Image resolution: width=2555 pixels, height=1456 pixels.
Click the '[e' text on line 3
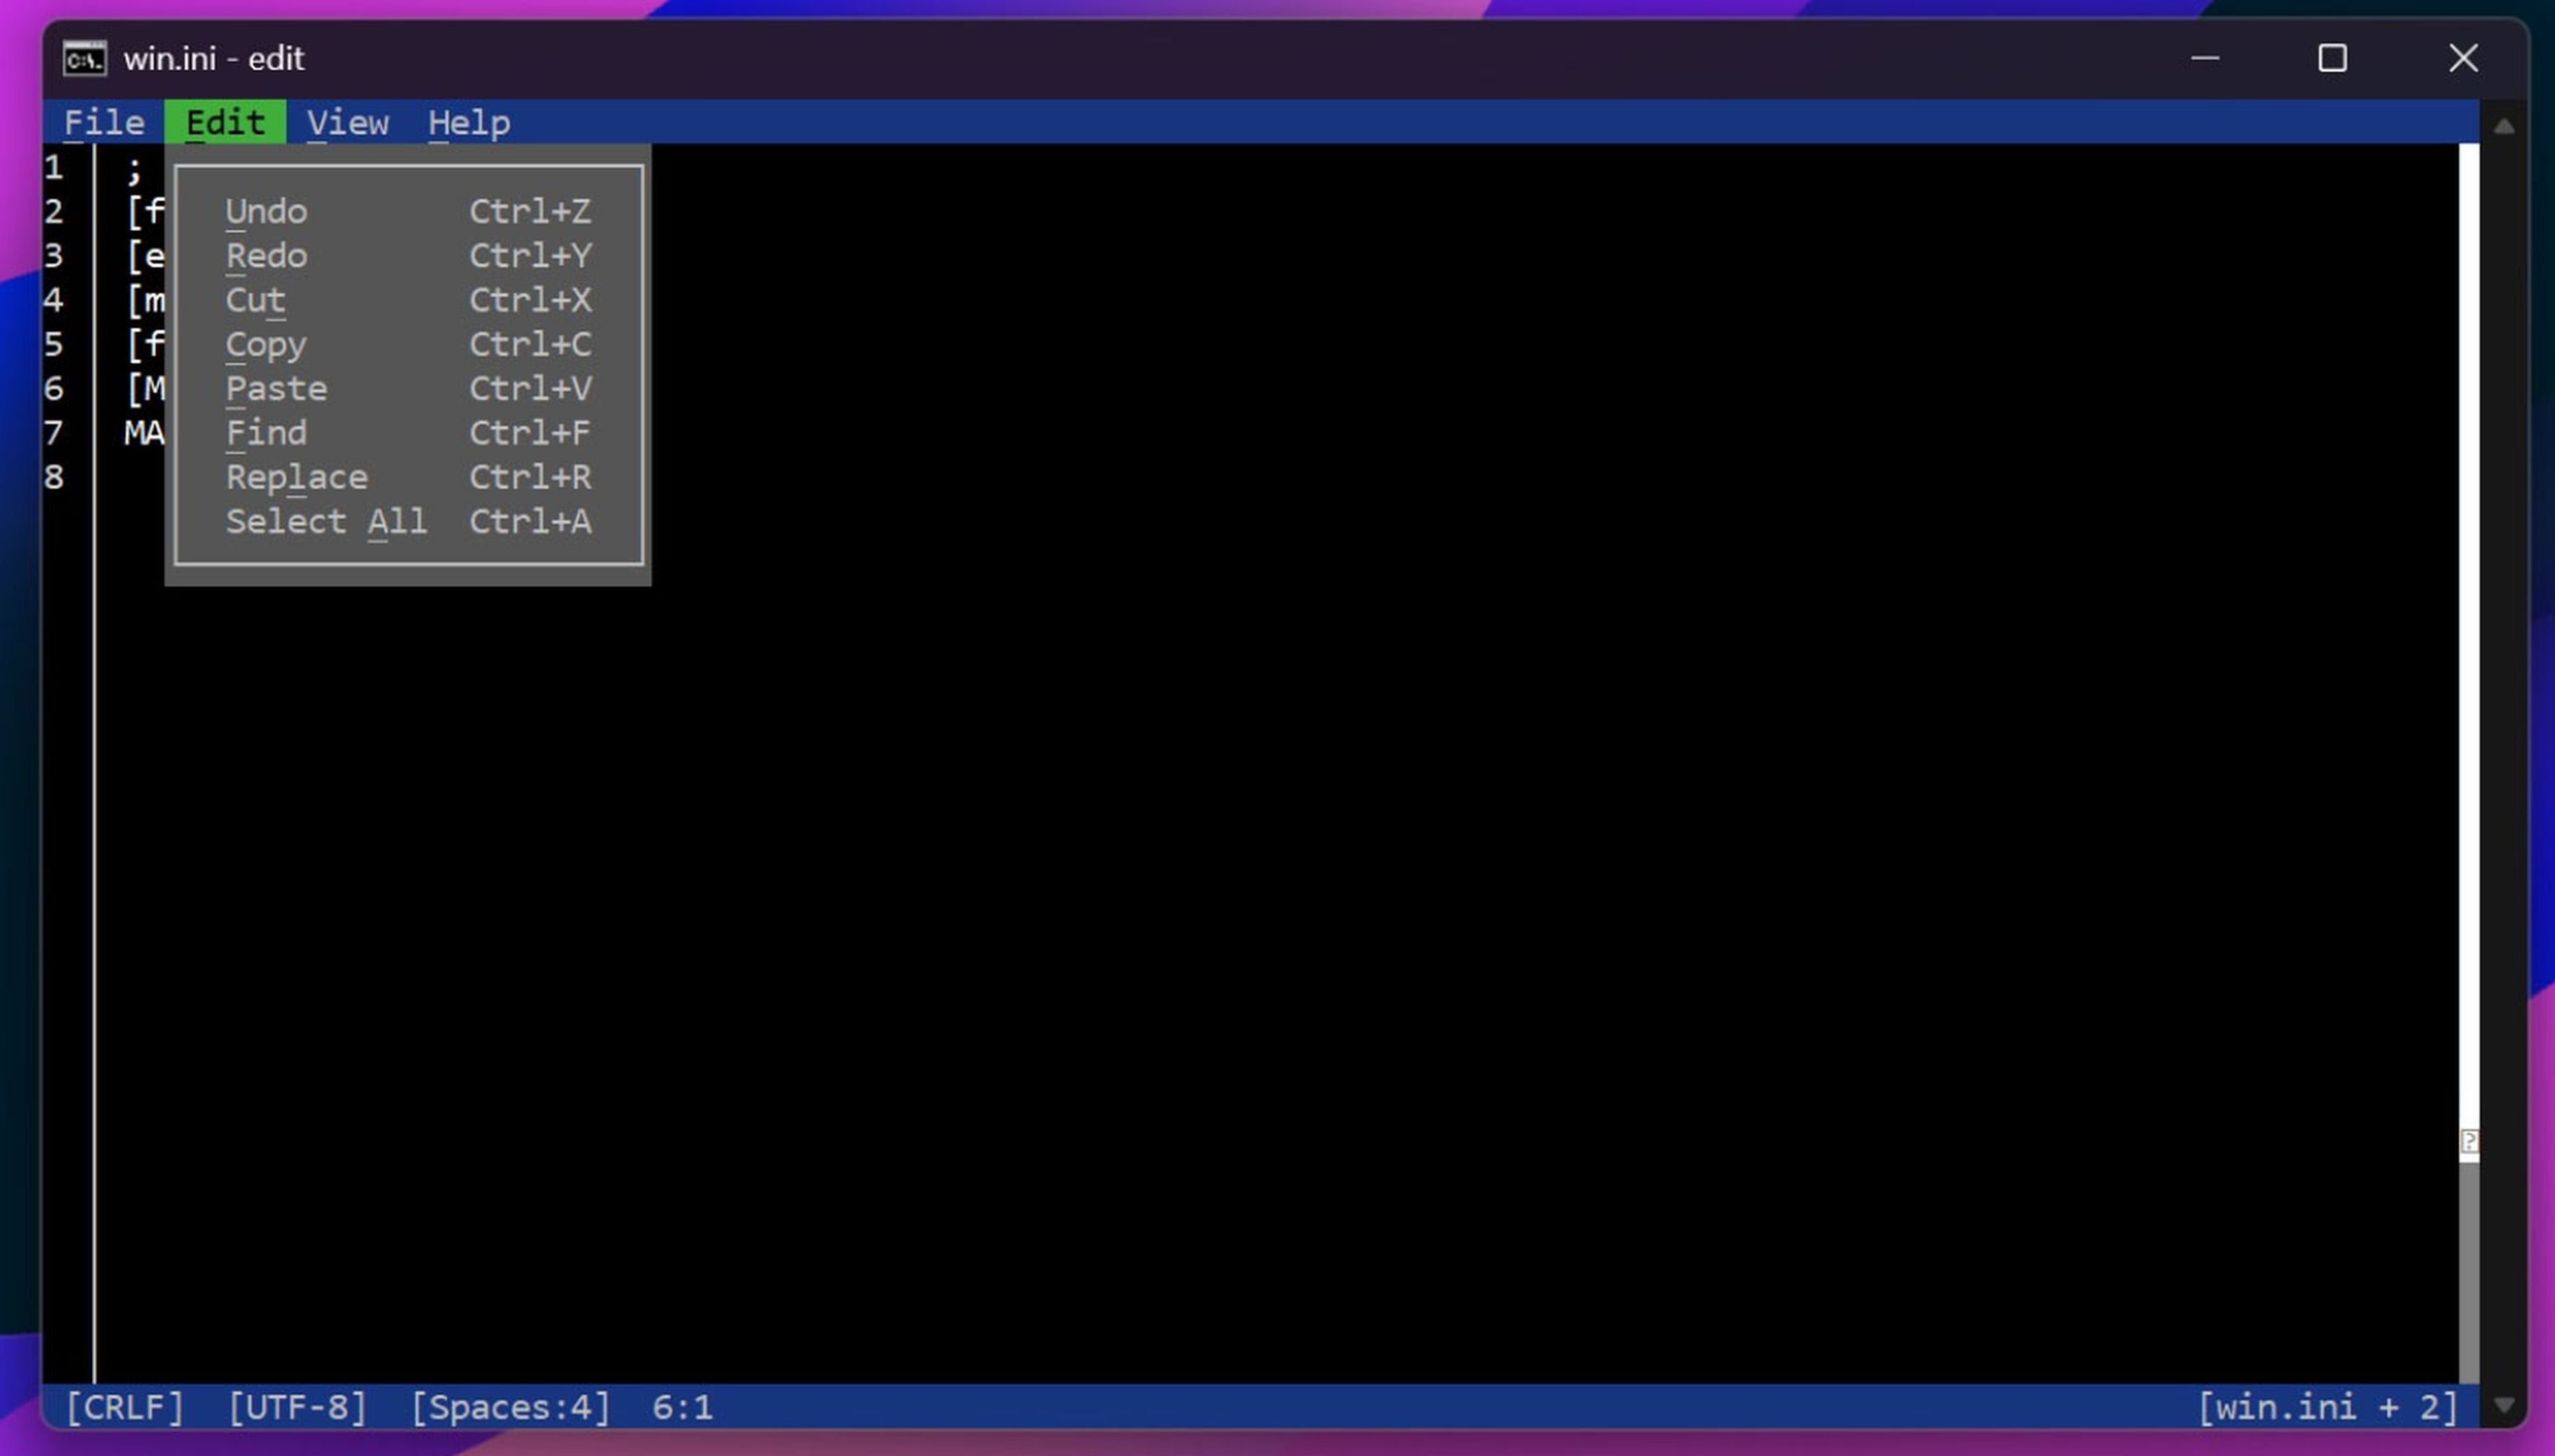click(146, 256)
